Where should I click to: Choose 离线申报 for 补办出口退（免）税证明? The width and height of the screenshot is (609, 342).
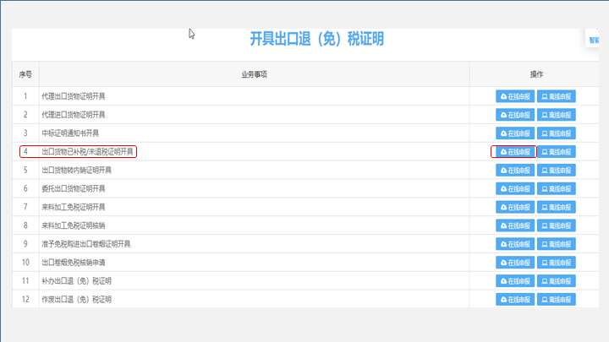point(557,281)
